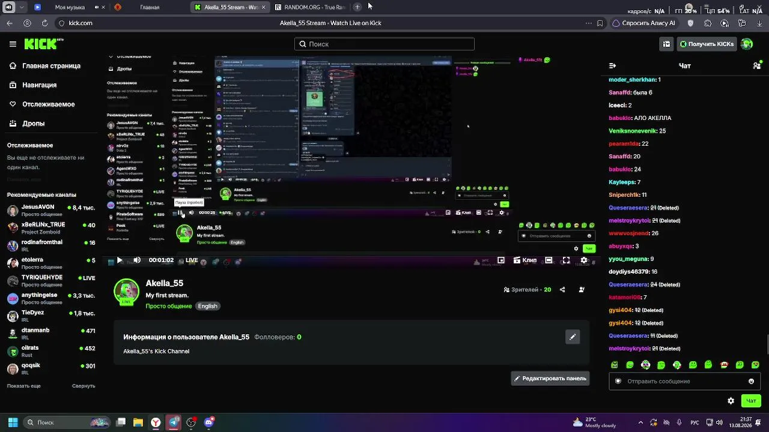The height and width of the screenshot is (432, 769).
Task: Enter fullscreen on the stream player
Action: point(566,260)
